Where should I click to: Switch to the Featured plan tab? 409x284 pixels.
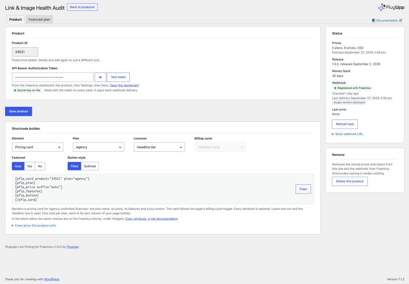pyautogui.click(x=39, y=20)
